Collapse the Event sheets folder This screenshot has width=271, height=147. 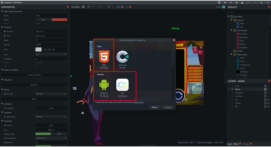pos(231,30)
